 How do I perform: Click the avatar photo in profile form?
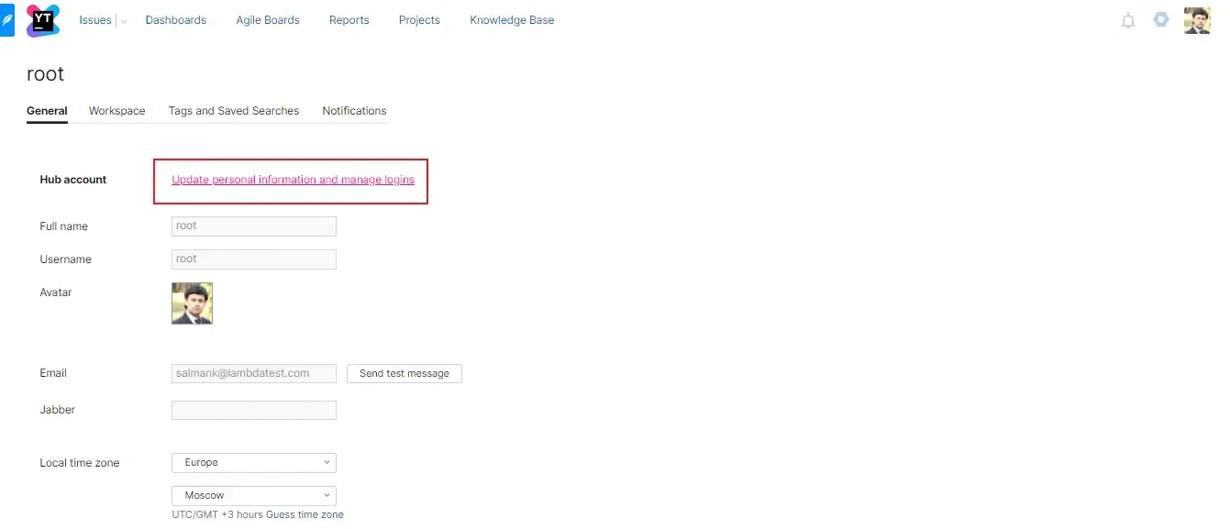click(x=192, y=303)
